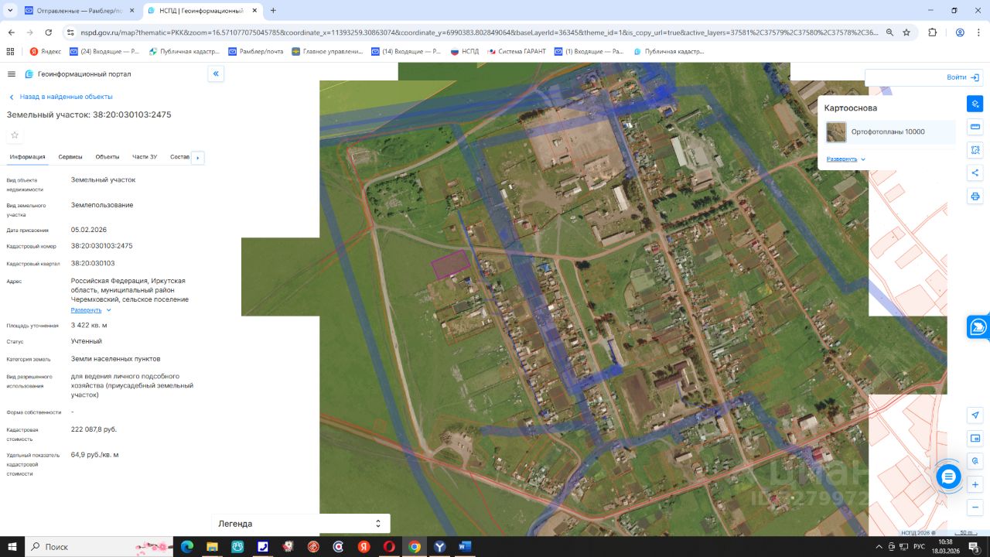
Task: Share the map with the share icon
Action: click(x=975, y=173)
